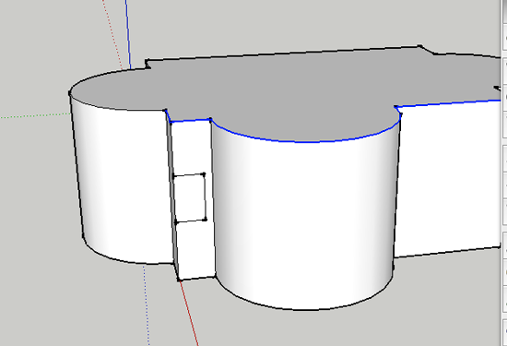Click the green dotted axis line on the left
Image resolution: width=507 pixels, height=346 pixels.
pyautogui.click(x=35, y=115)
